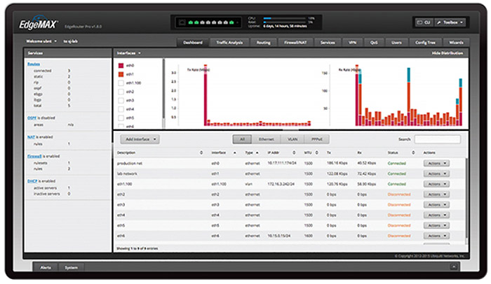Expand the Interfaces panel dropdown
Viewport: 491px width, 284px height.
pyautogui.click(x=128, y=53)
